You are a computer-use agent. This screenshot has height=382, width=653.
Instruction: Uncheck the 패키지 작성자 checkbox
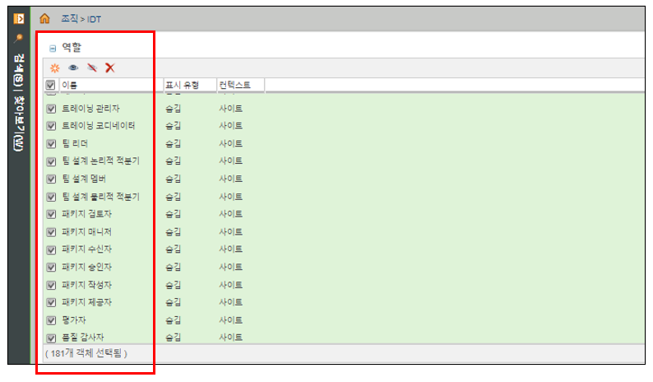tap(51, 285)
